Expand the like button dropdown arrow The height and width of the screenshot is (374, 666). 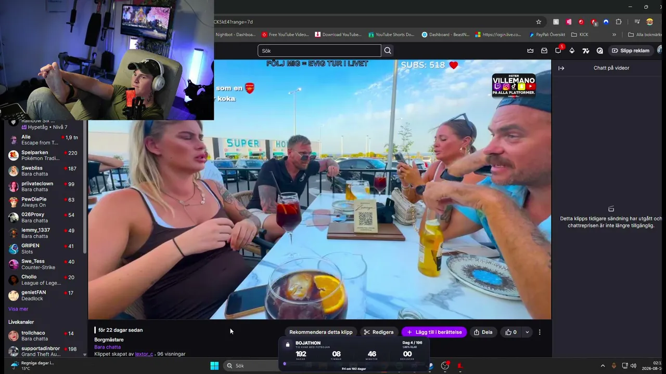527,332
